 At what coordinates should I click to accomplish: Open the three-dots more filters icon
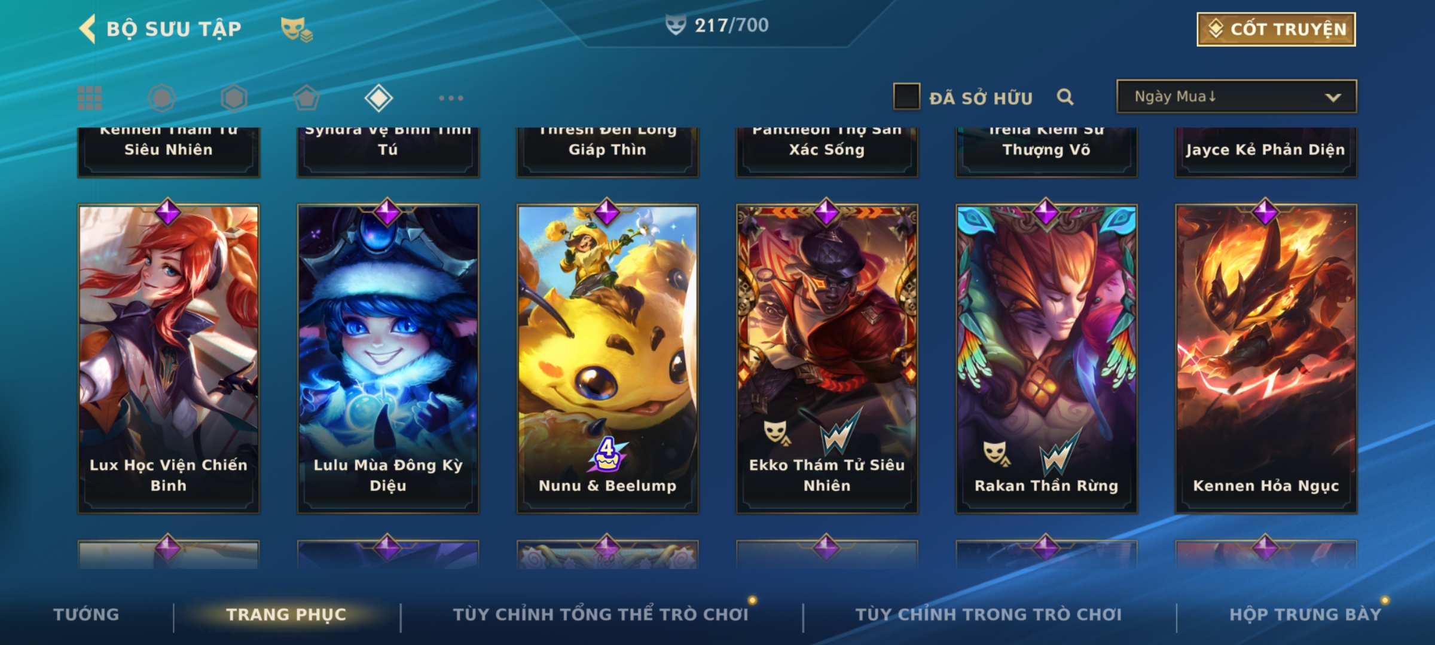(451, 98)
